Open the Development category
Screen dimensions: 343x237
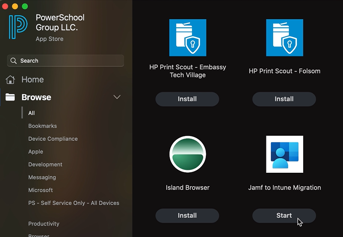(x=45, y=164)
